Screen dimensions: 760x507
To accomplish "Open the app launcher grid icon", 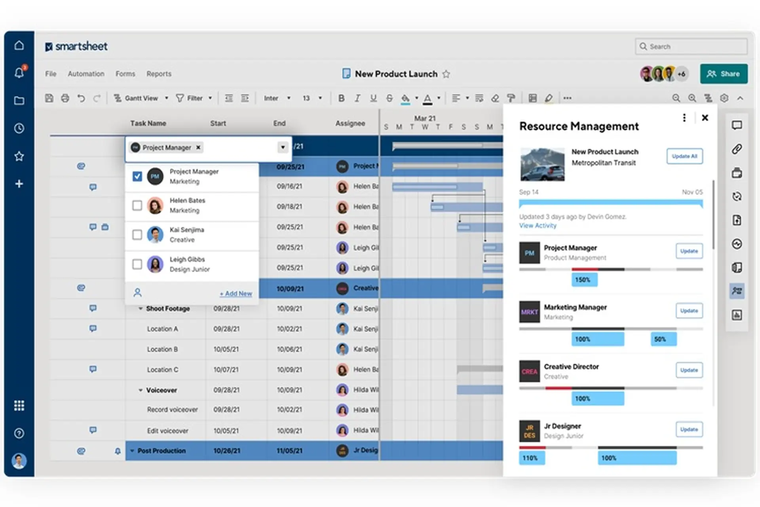I will coord(19,405).
